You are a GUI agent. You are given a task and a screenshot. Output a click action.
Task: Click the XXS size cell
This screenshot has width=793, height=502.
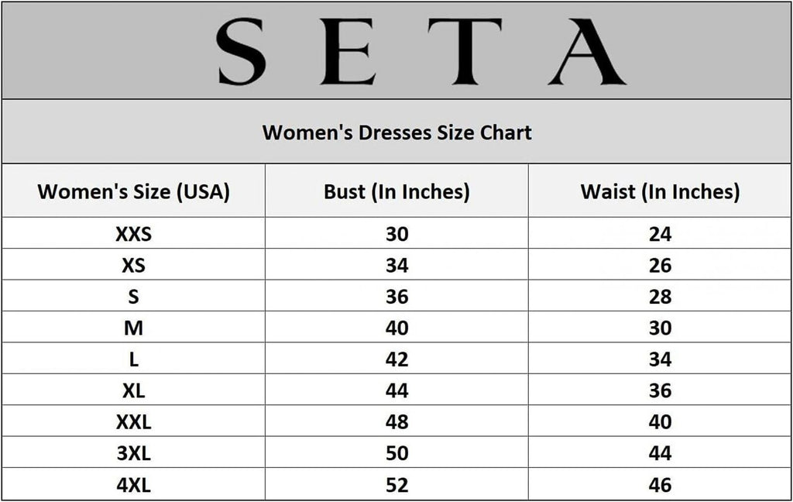(134, 234)
